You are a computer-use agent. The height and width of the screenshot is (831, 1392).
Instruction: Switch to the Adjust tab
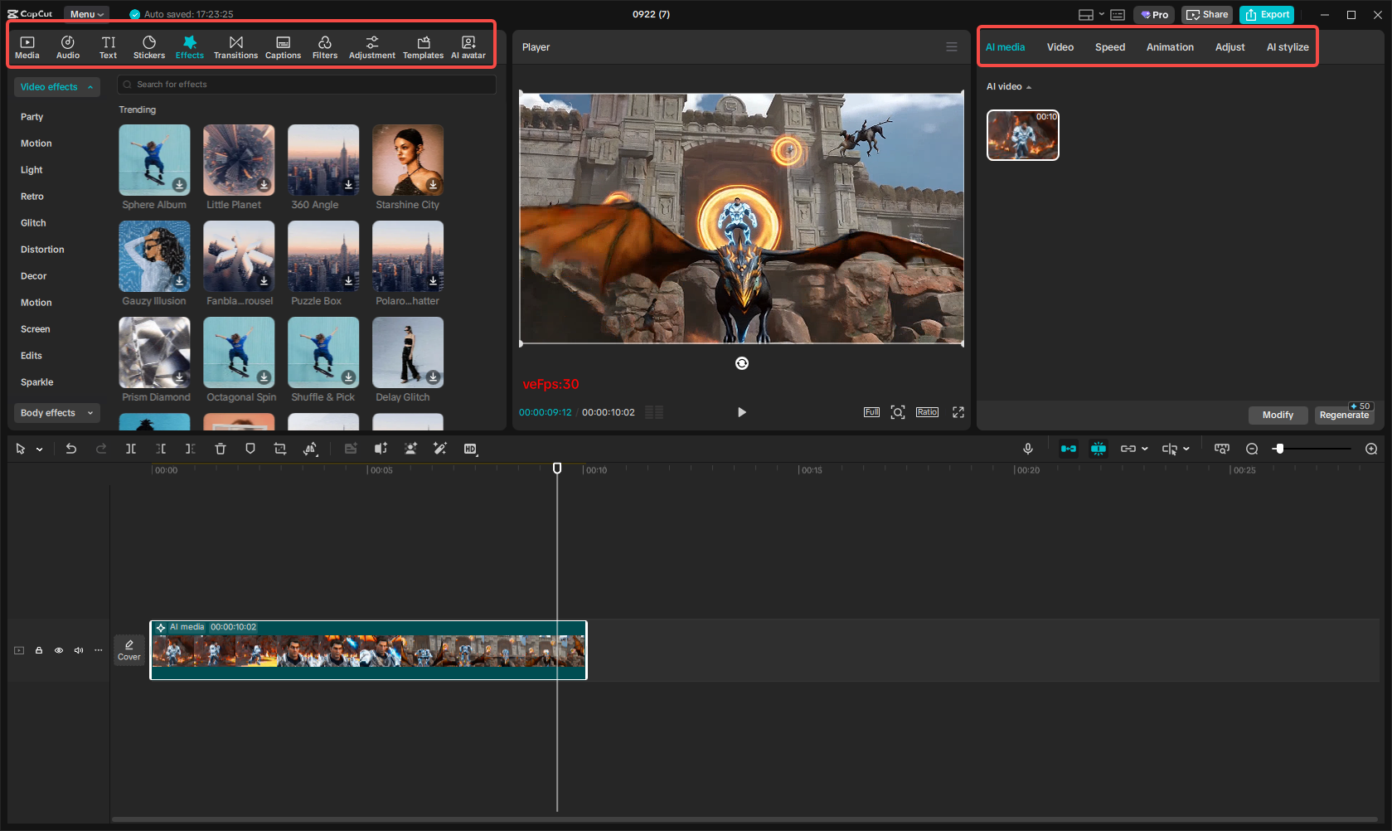(x=1230, y=47)
